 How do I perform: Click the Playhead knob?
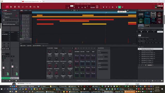(x=56, y=73)
